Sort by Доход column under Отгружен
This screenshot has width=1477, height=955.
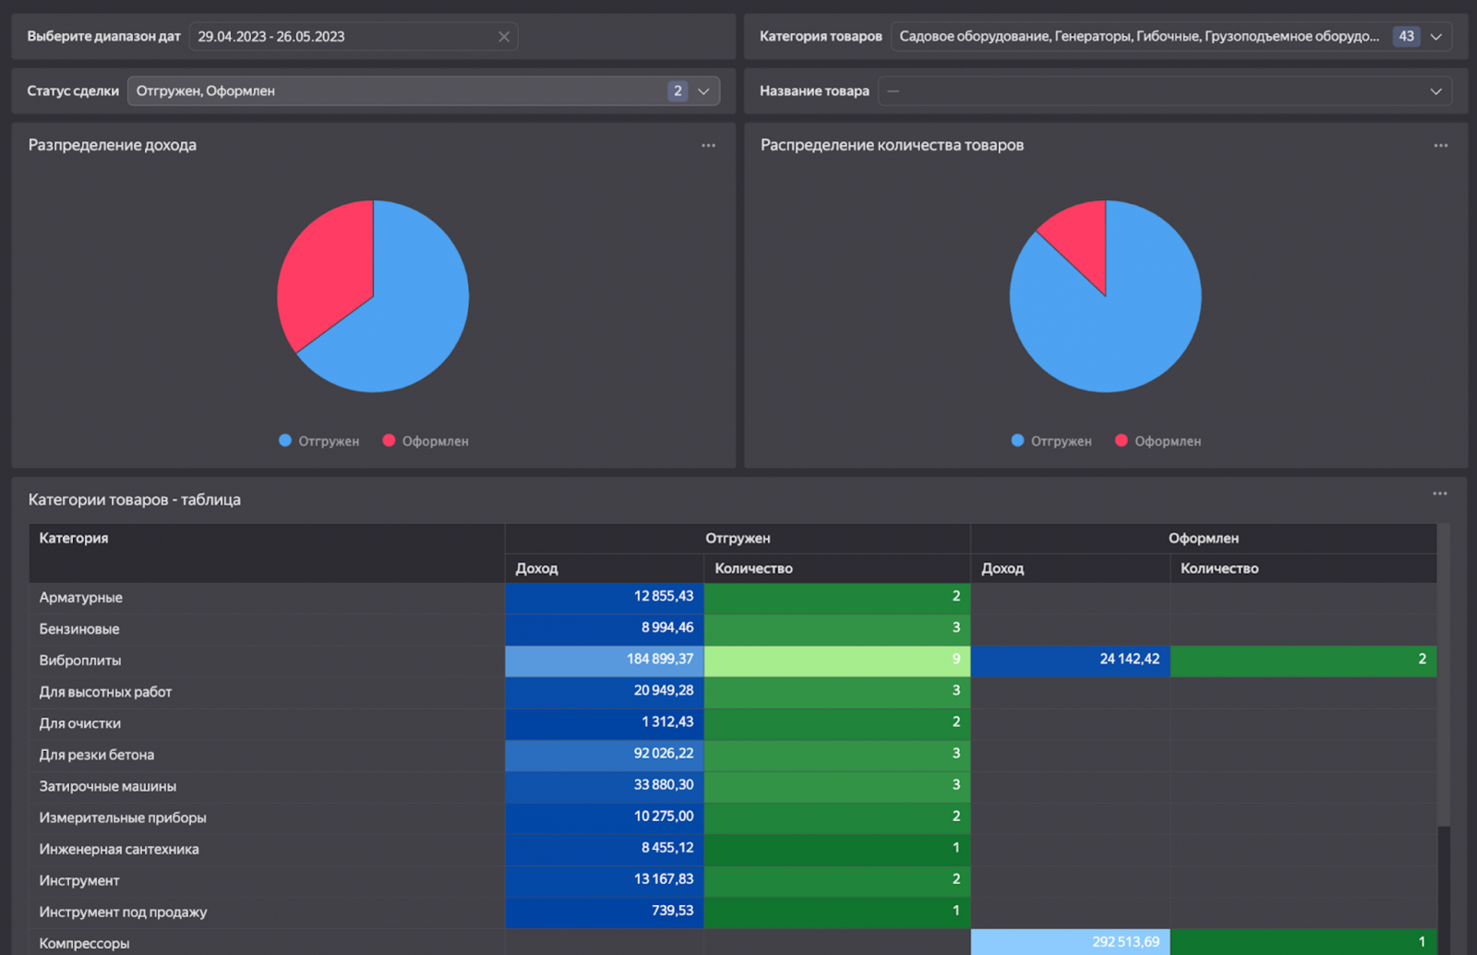(x=536, y=568)
